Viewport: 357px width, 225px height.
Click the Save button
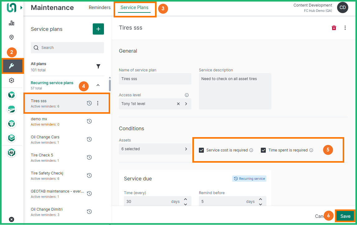[345, 216]
